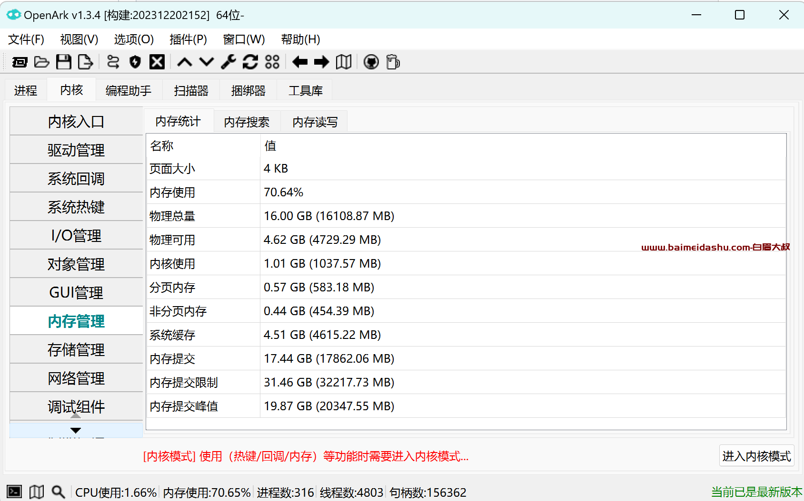Open the 帮助(H) menu
The image size is (804, 501).
(300, 39)
